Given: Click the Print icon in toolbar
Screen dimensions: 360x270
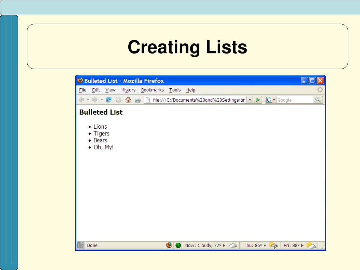Looking at the screenshot, I should point(137,100).
